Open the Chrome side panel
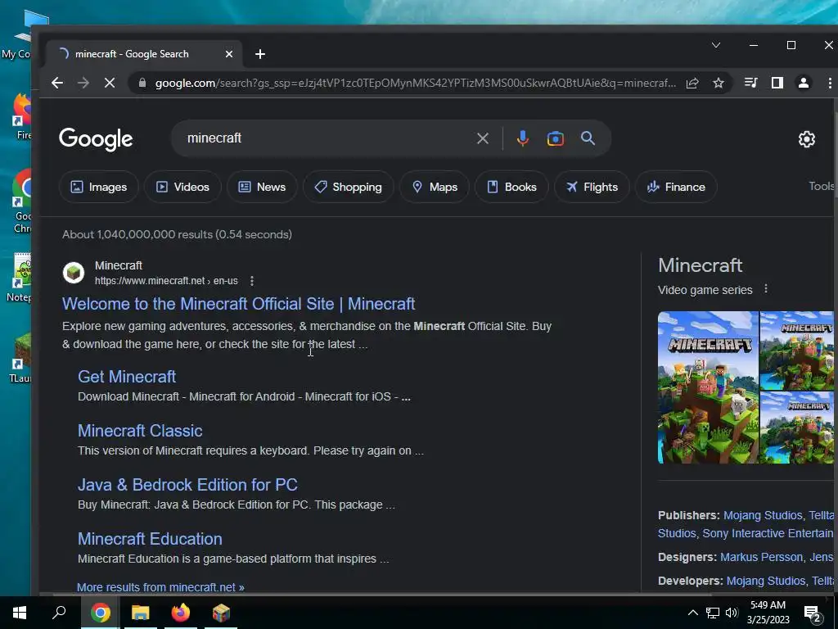The image size is (838, 629). pos(777,83)
